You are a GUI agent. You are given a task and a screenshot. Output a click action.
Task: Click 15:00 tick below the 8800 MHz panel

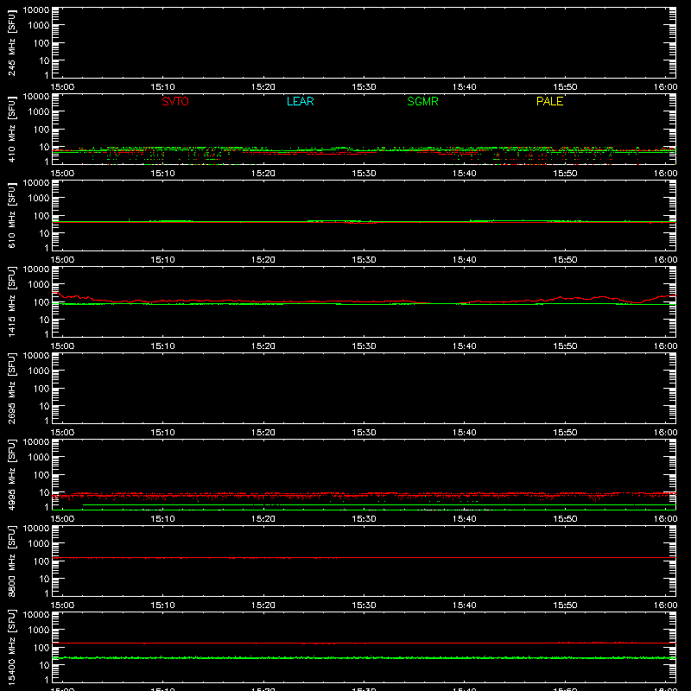pyautogui.click(x=62, y=605)
